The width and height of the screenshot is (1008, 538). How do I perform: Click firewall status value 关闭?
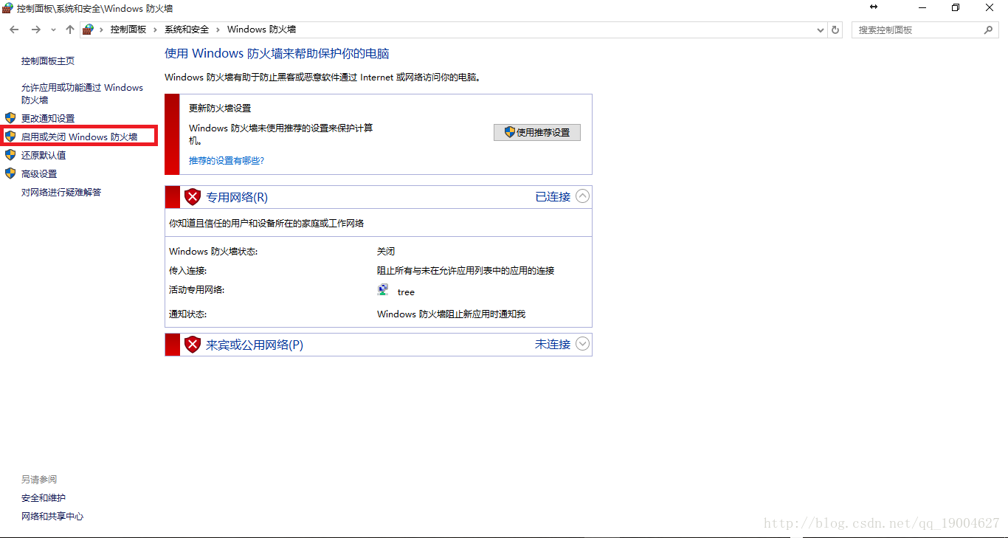(386, 252)
